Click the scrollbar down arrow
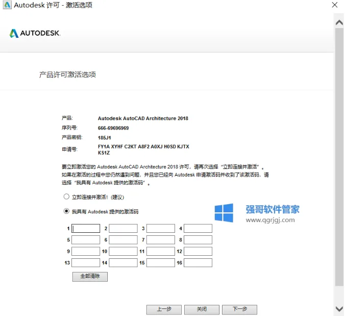The image size is (345, 316). point(339,308)
